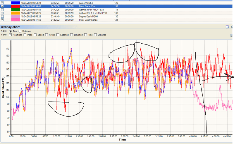
Task: Select the Polar Pacer Pro device name
Action: 87,6
